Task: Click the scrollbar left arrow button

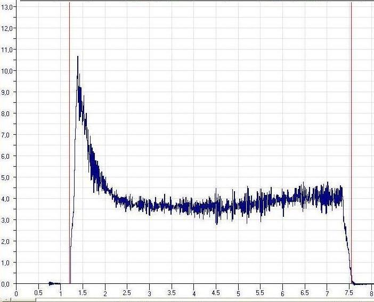Action: pos(5,300)
